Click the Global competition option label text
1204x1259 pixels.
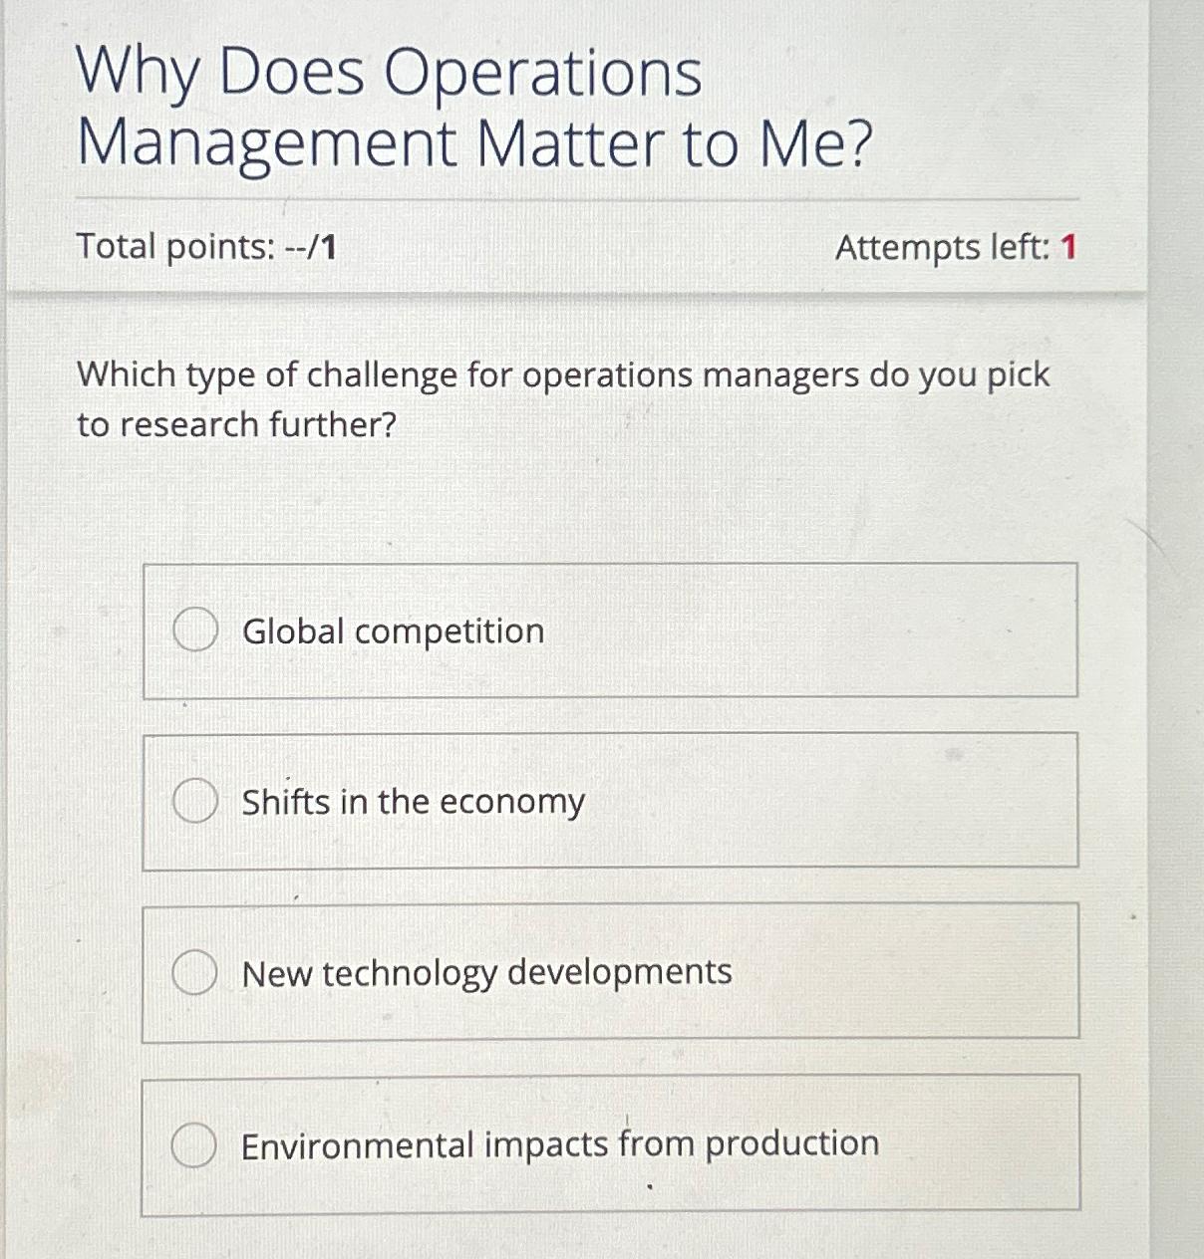[393, 631]
